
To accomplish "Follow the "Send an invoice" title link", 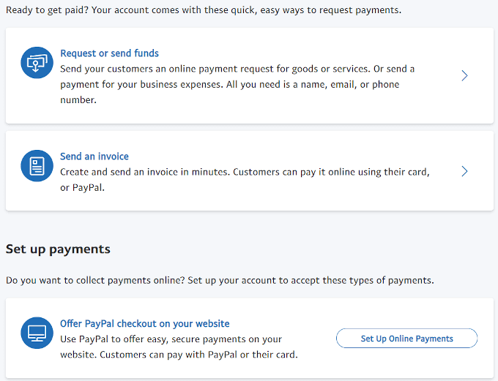I will [x=94, y=156].
